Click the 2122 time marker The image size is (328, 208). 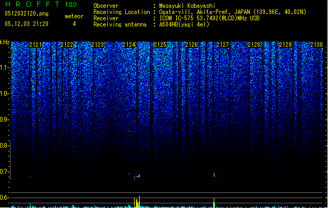coord(67,45)
